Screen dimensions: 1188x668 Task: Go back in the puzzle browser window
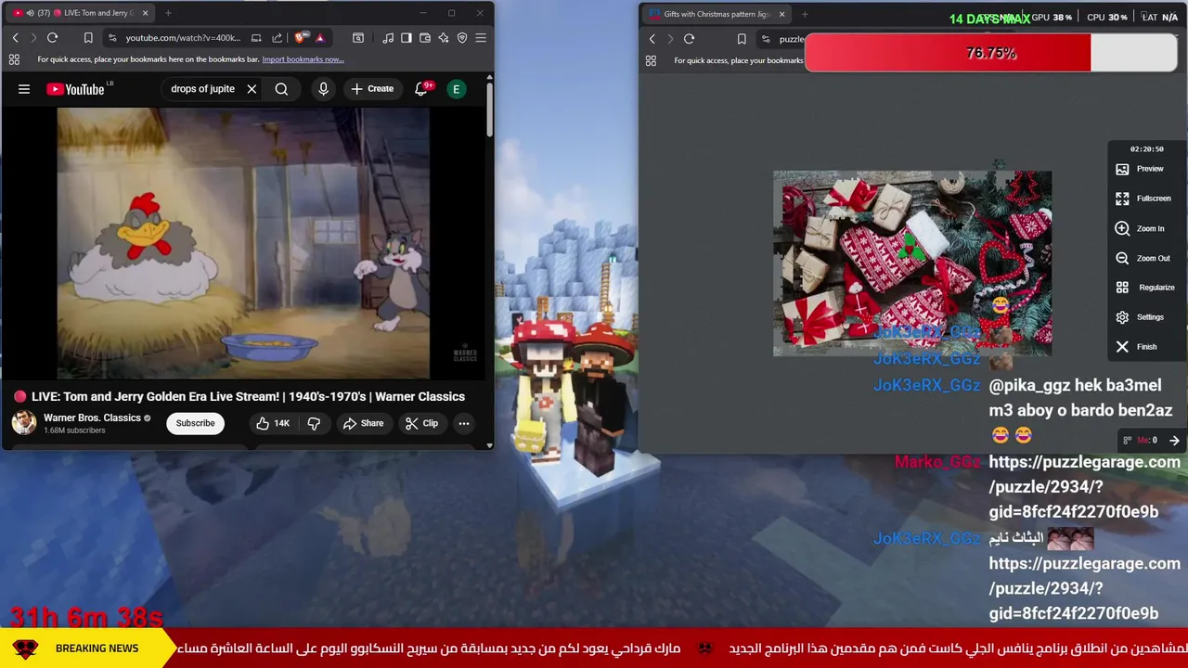tap(652, 39)
